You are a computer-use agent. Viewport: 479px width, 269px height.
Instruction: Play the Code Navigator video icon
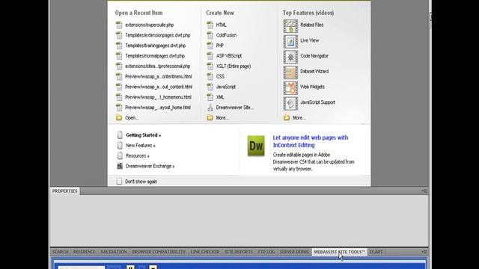(290, 57)
